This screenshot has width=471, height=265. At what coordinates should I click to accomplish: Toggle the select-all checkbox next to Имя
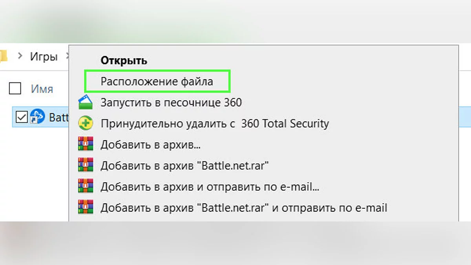[x=15, y=89]
